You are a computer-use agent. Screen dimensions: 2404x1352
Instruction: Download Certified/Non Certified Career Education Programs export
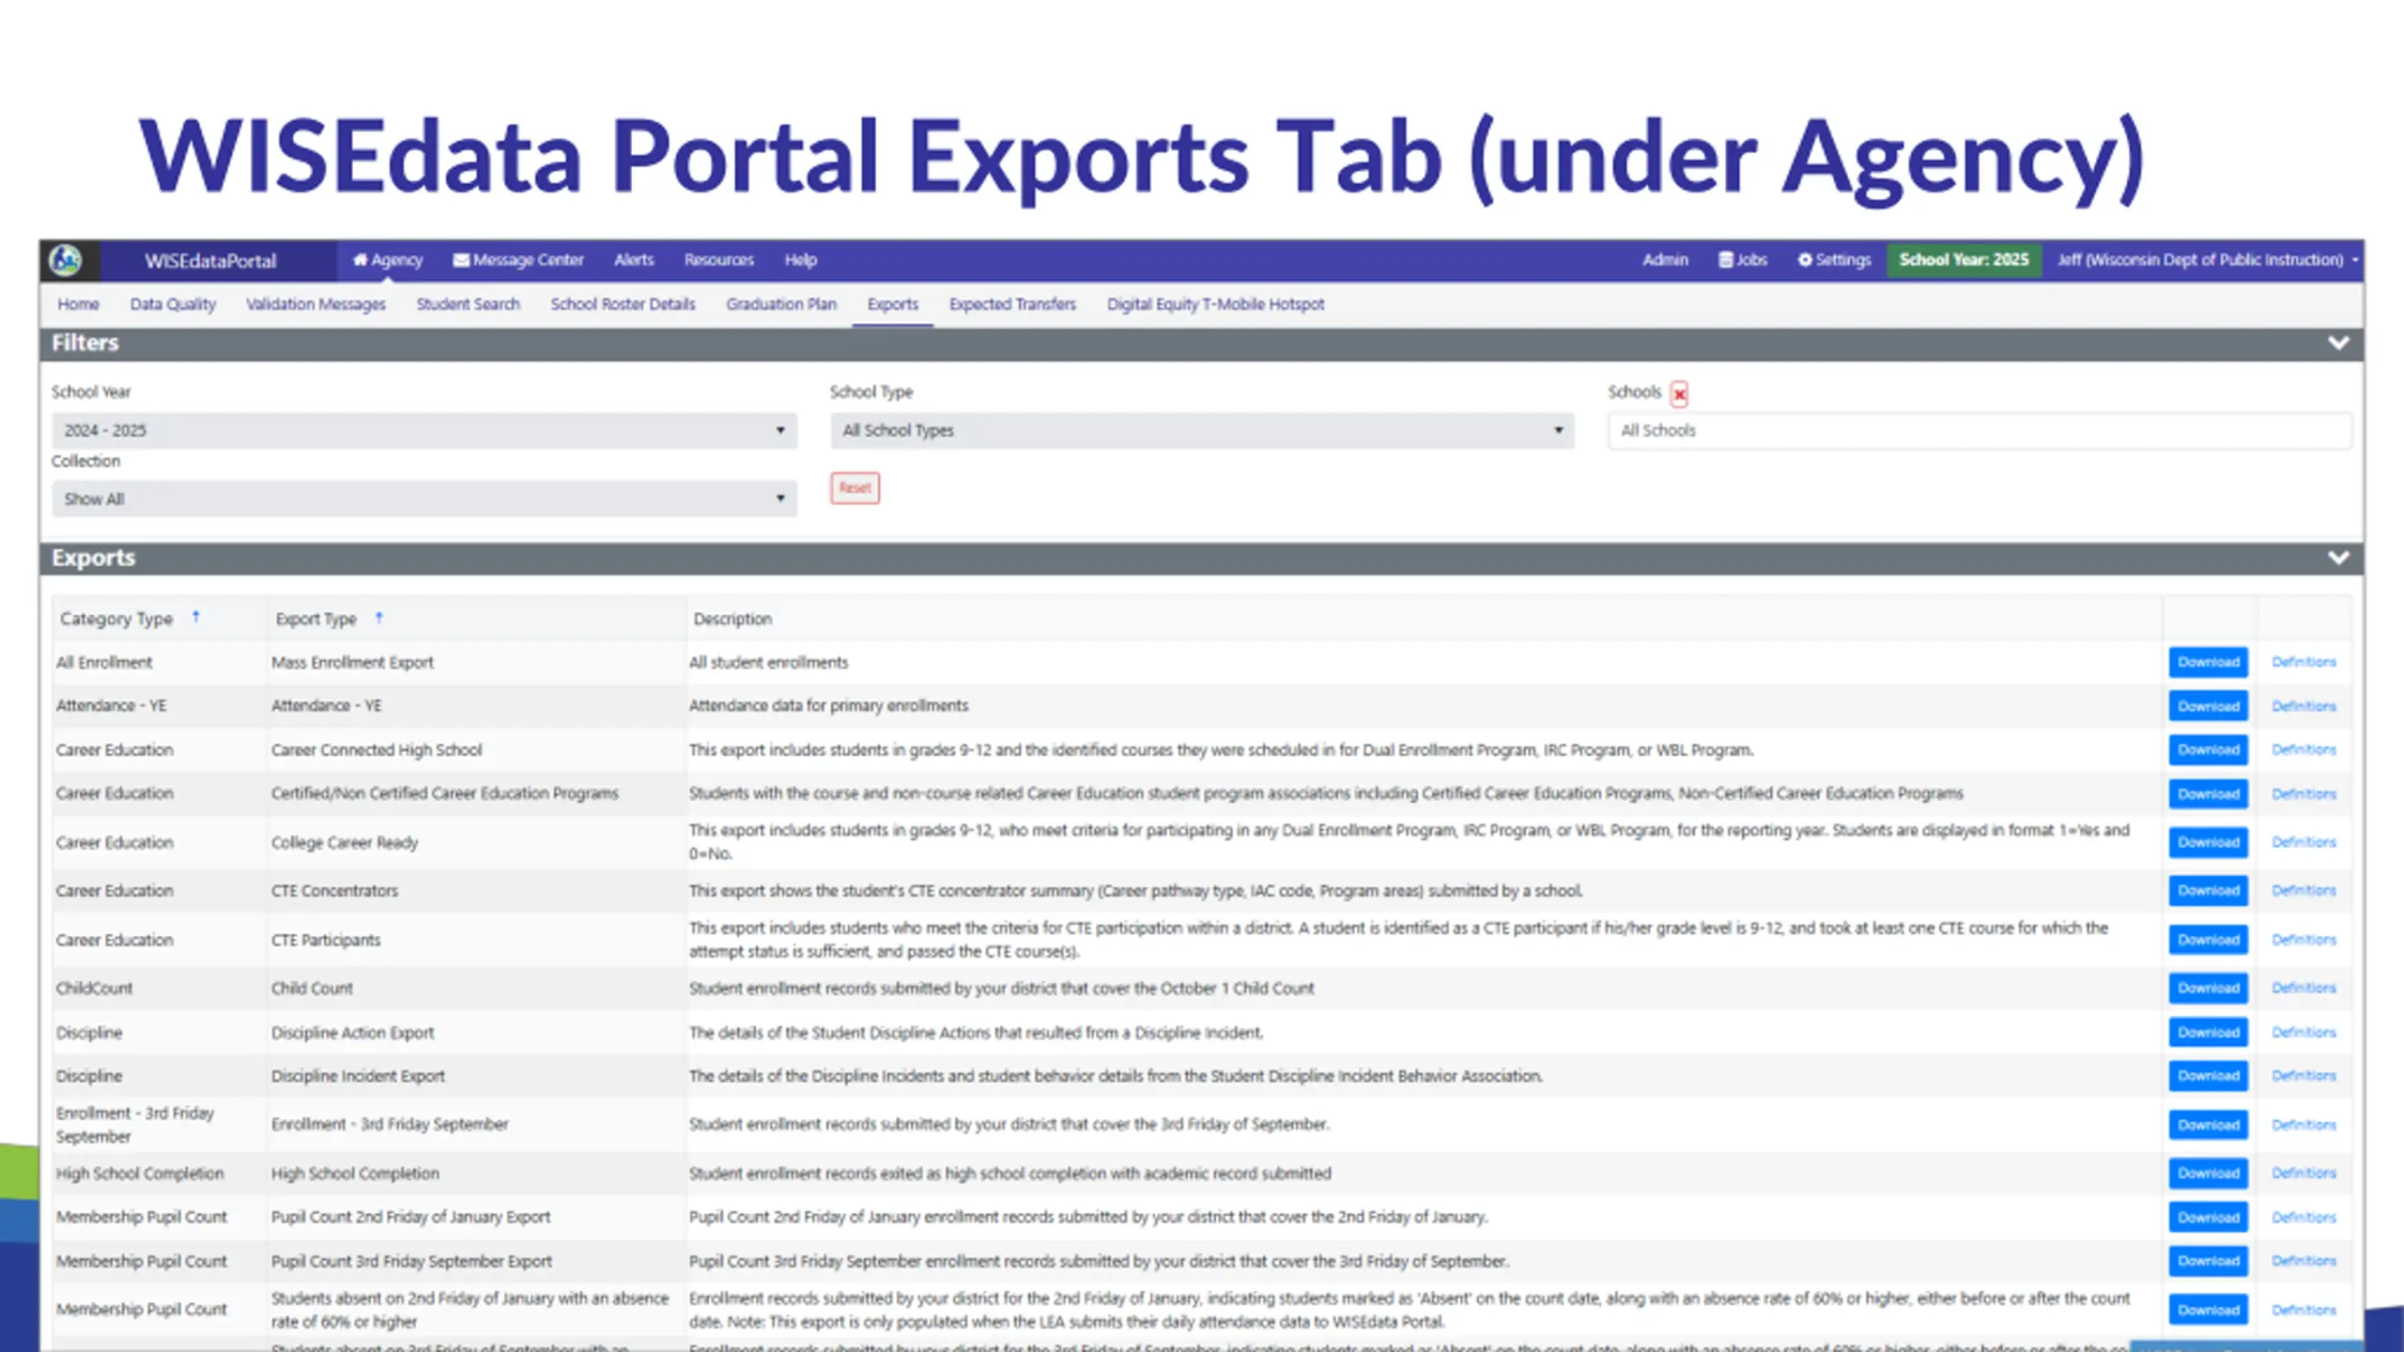(x=2208, y=794)
